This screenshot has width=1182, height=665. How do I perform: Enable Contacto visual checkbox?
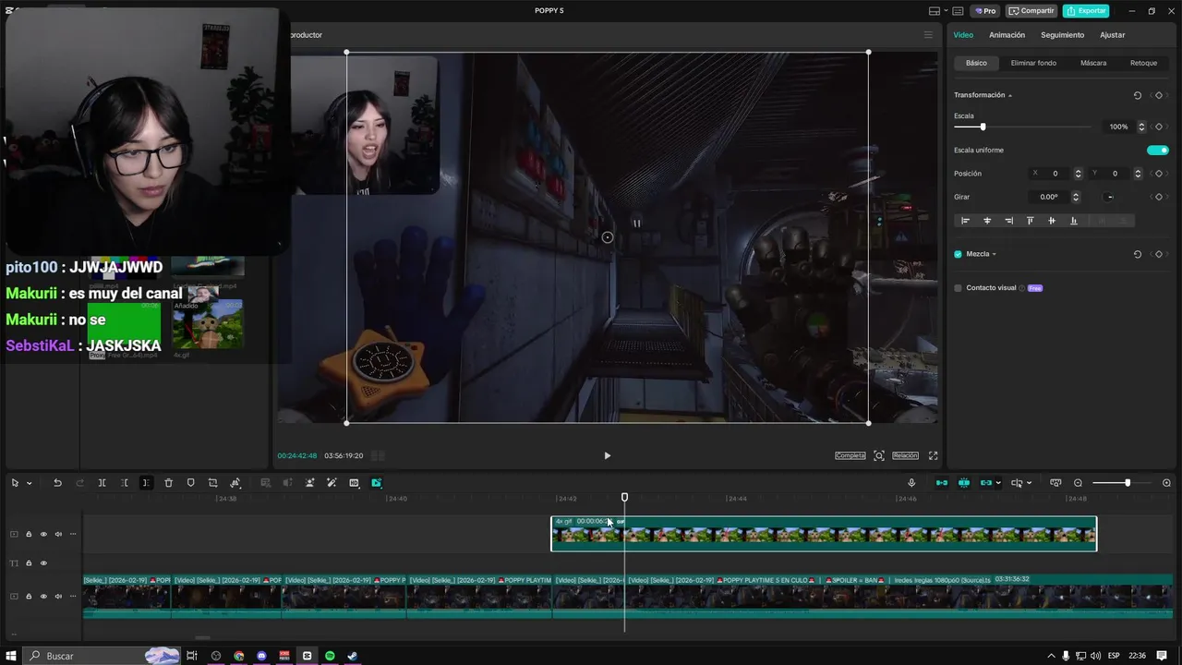958,288
